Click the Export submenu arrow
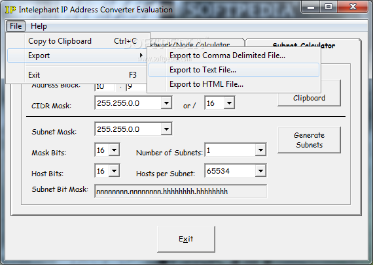The image size is (373, 265). click(x=141, y=55)
